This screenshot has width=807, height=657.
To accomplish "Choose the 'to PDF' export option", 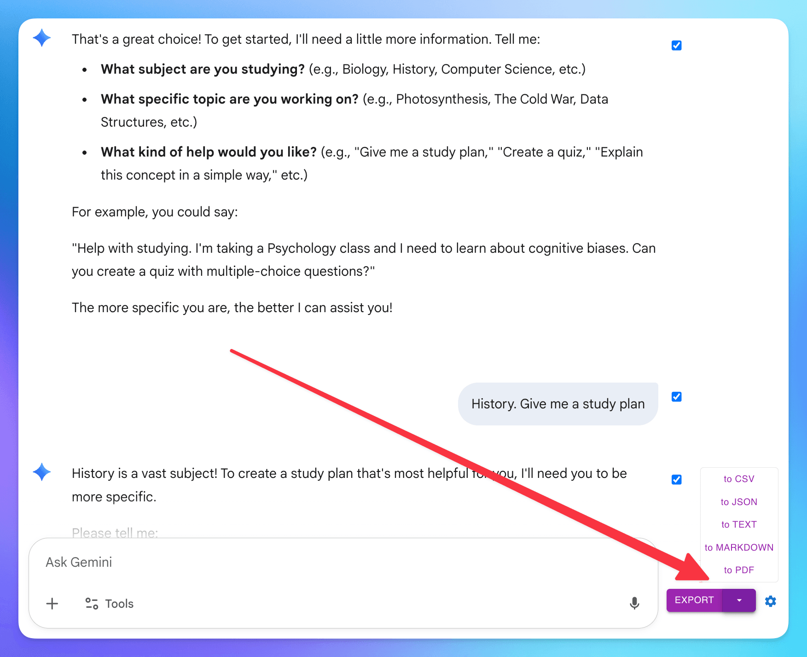I will (739, 570).
